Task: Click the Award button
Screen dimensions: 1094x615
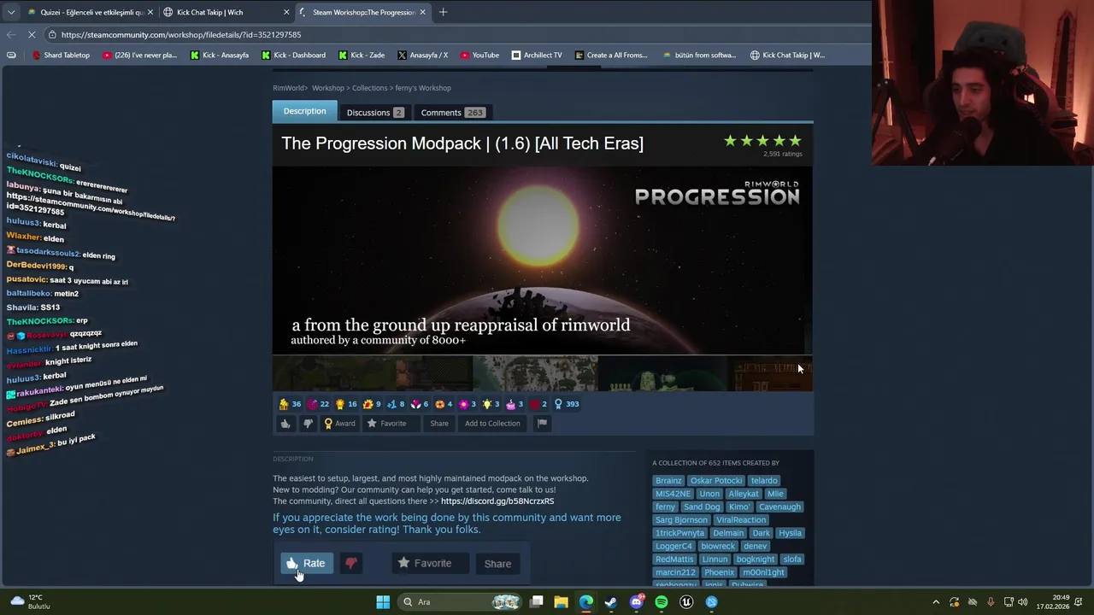Action: pyautogui.click(x=339, y=424)
